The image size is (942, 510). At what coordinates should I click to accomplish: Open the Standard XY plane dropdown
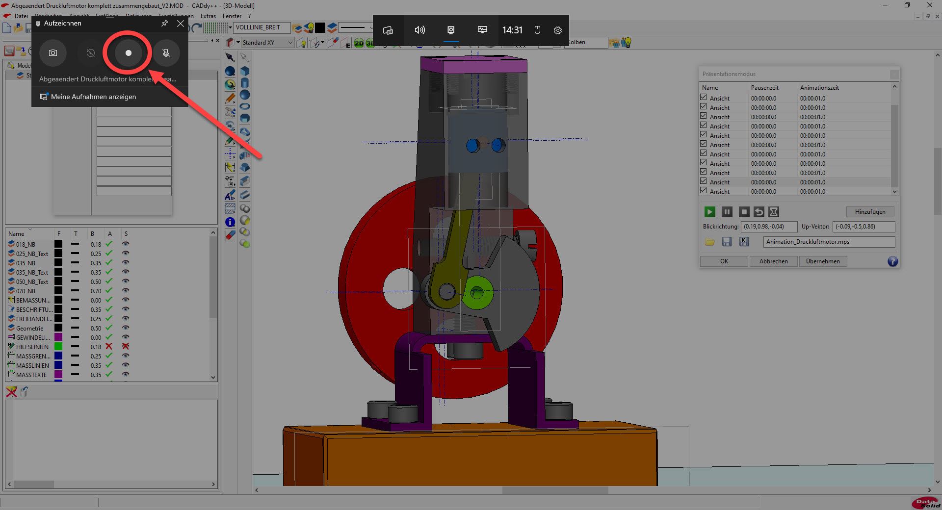pos(267,43)
